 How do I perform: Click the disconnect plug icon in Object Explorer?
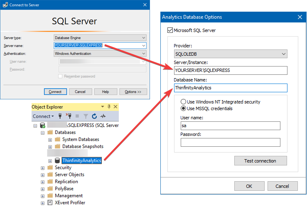pos(69,116)
